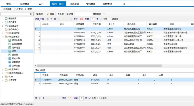Open 订单分析 chart in tree
Screen dimensions: 194x106
click(x=16, y=66)
